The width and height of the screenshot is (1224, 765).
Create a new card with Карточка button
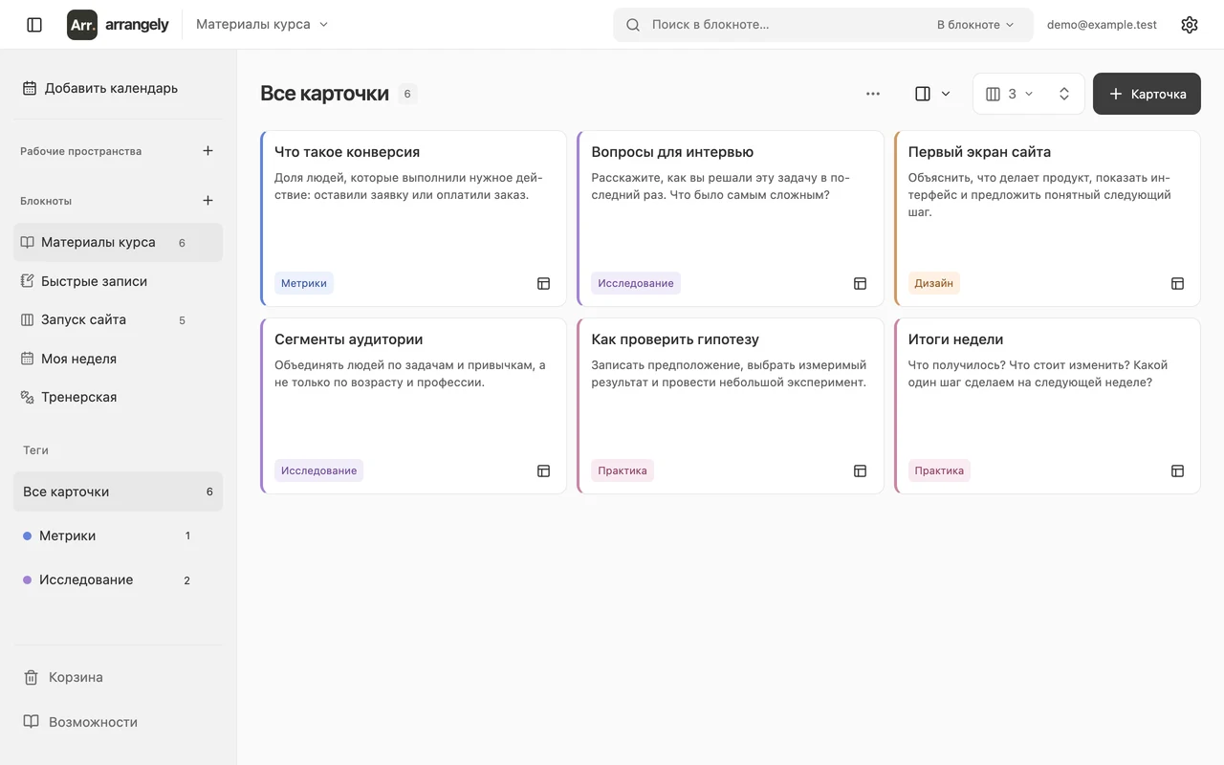tap(1147, 94)
